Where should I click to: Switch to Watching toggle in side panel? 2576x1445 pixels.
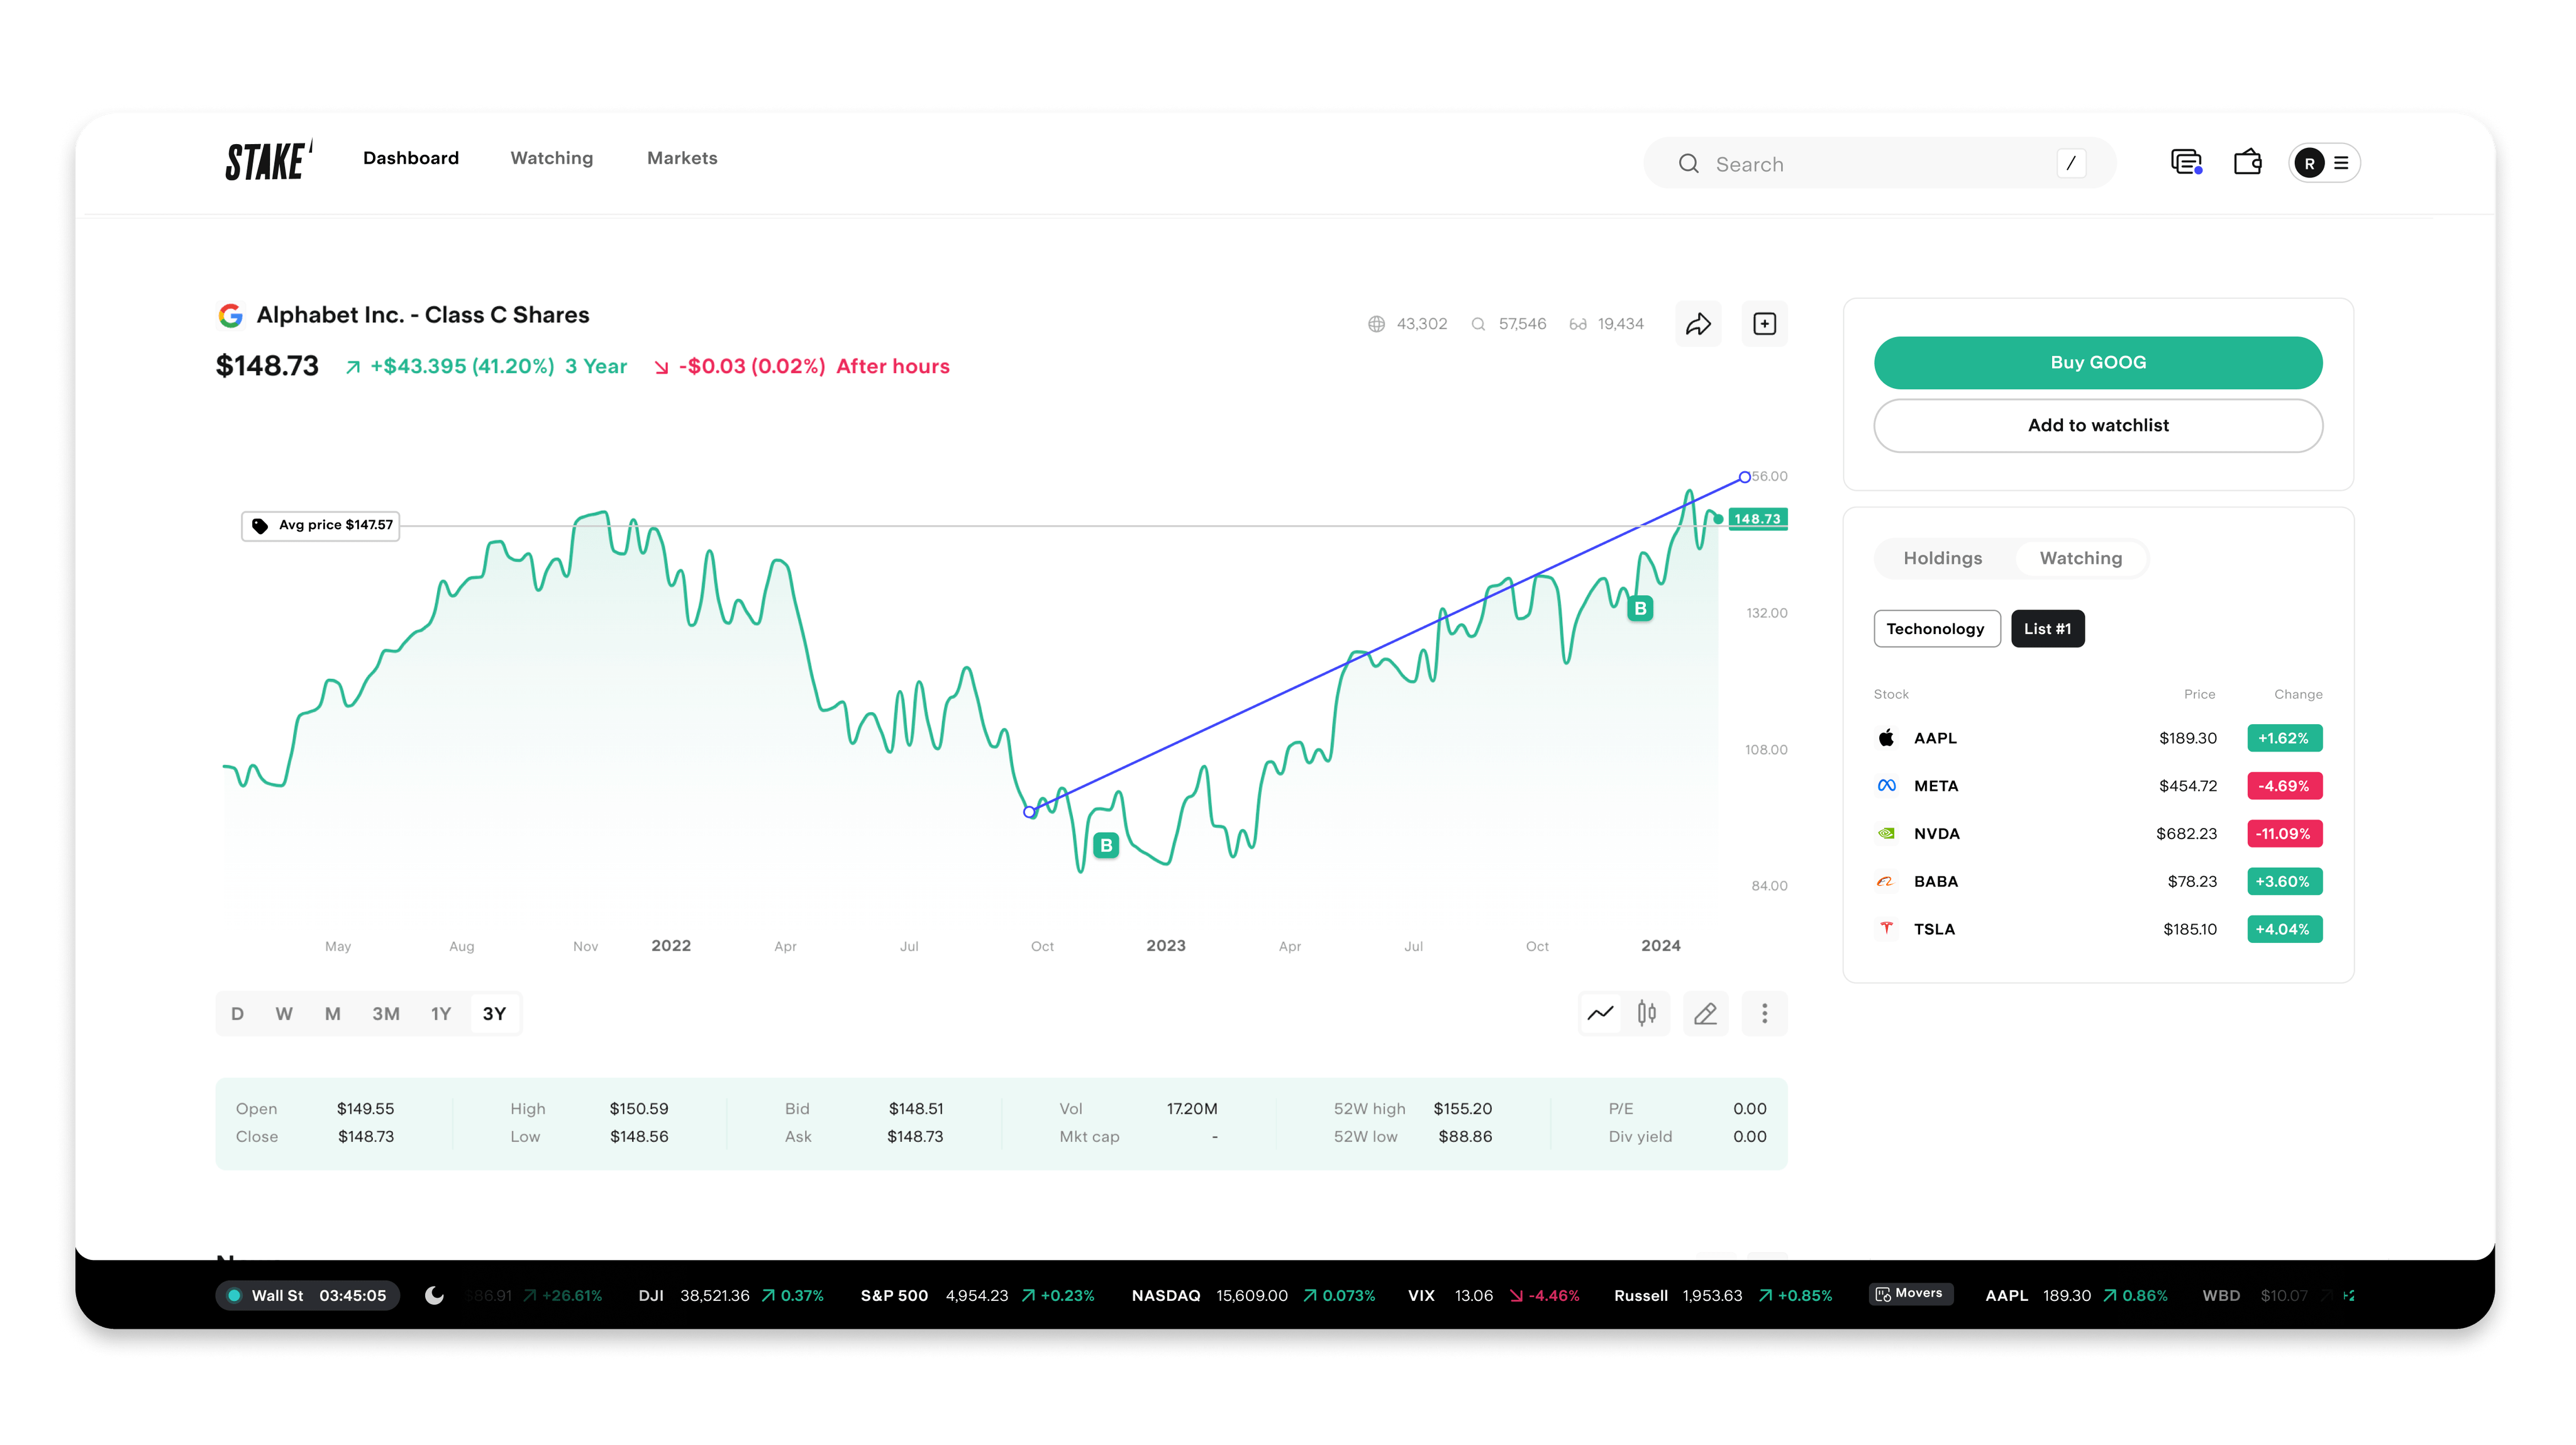pos(2080,558)
